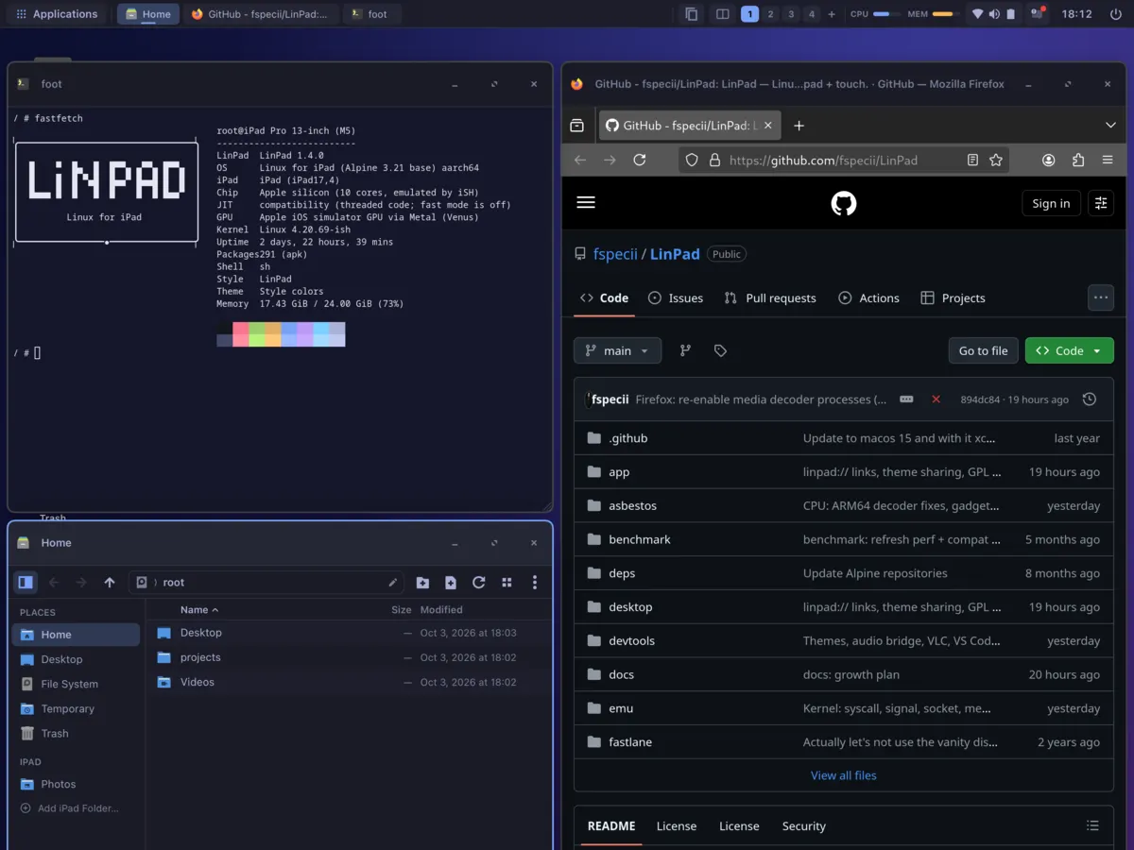Switch to workspace 3
Screen dimensions: 1134x850
(x=791, y=14)
